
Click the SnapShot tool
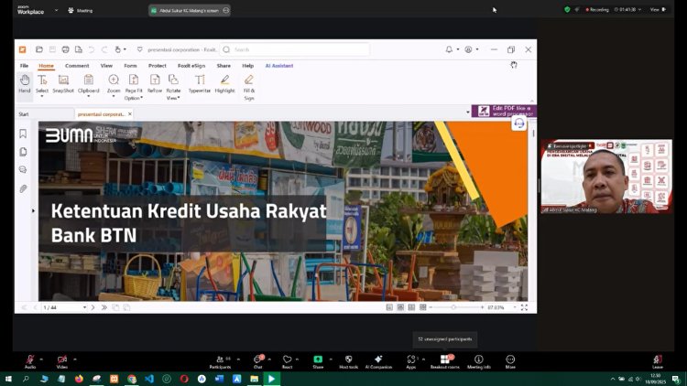click(x=63, y=82)
